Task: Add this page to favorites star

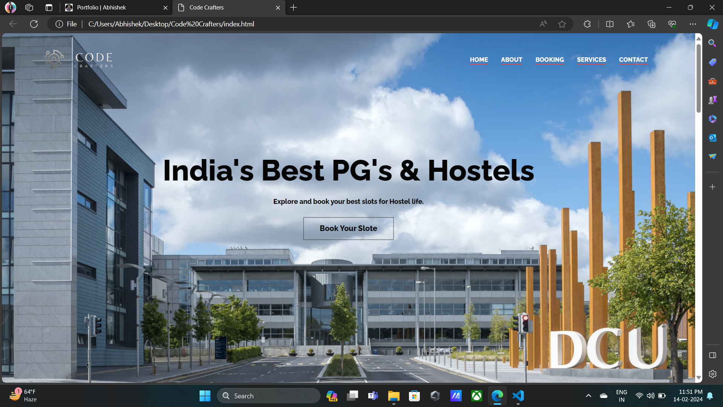Action: pyautogui.click(x=562, y=24)
